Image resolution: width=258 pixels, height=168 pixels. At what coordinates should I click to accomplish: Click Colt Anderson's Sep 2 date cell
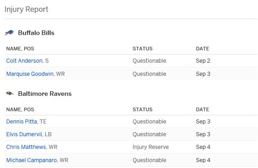(x=203, y=61)
